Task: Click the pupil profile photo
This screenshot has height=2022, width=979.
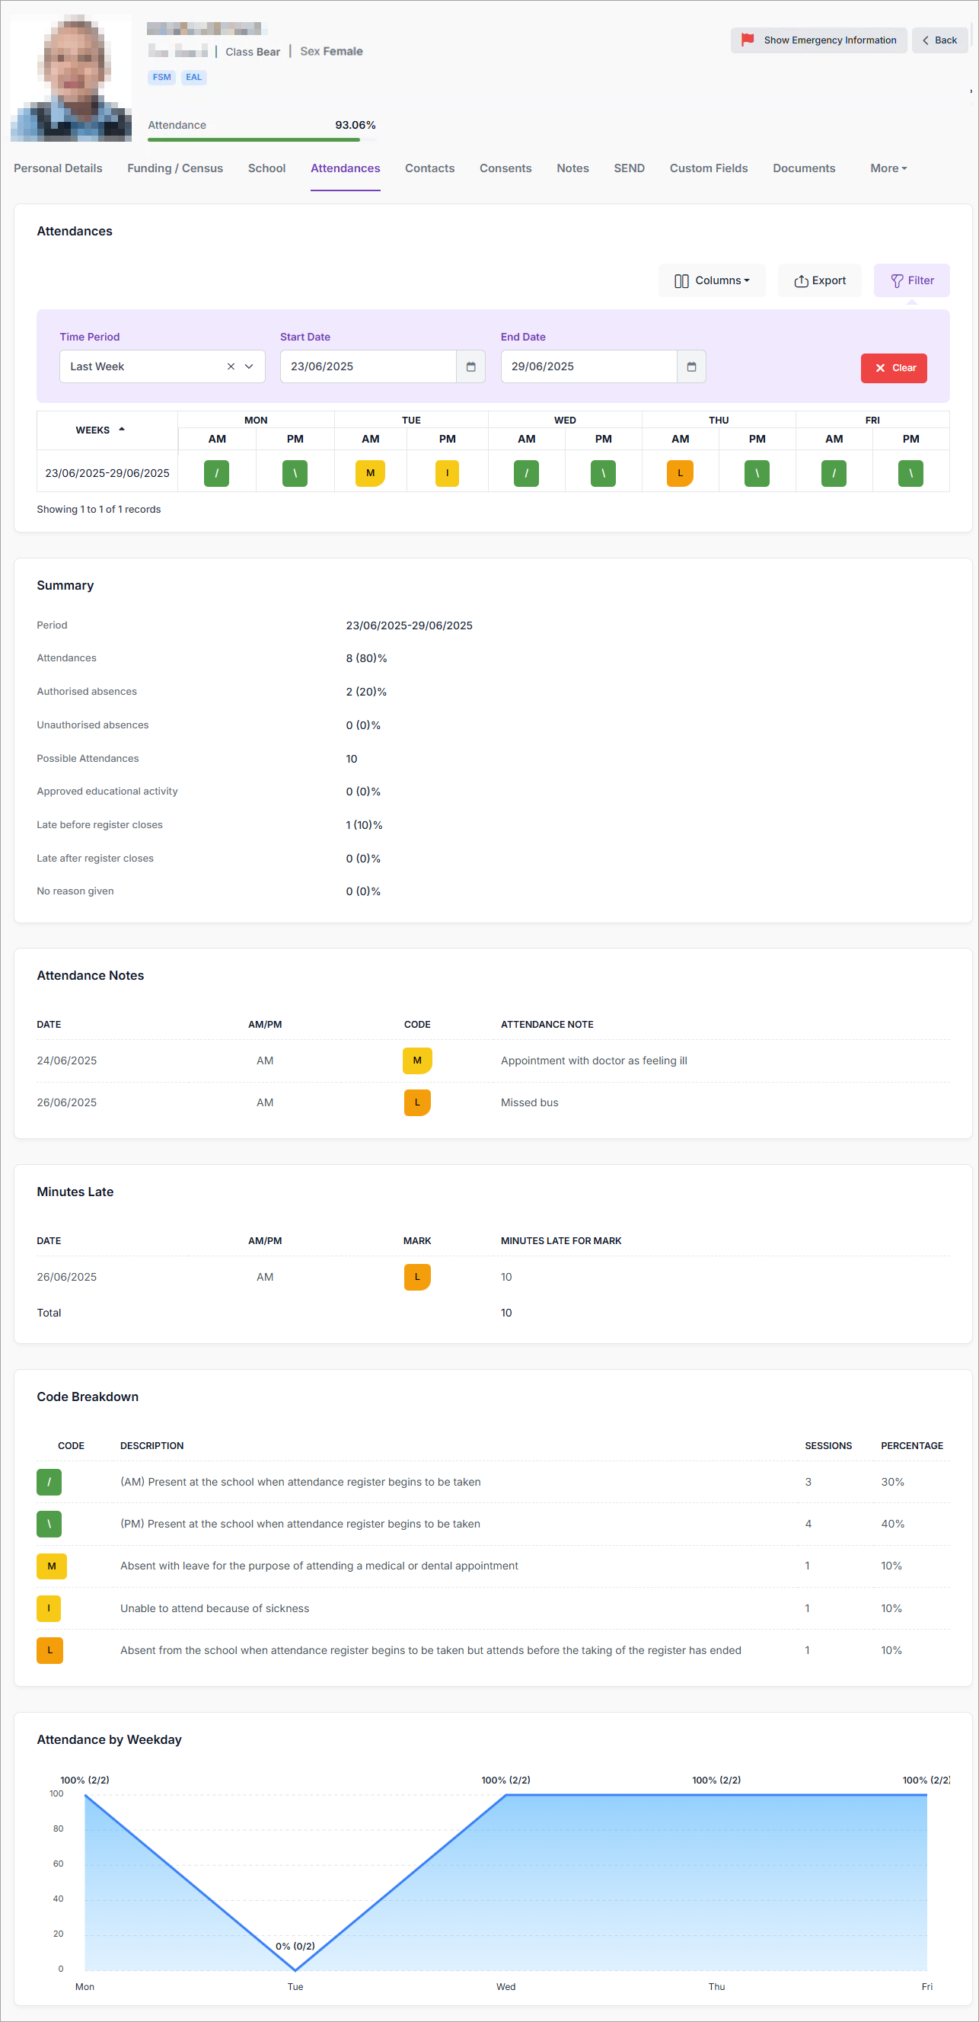Action: pyautogui.click(x=72, y=78)
